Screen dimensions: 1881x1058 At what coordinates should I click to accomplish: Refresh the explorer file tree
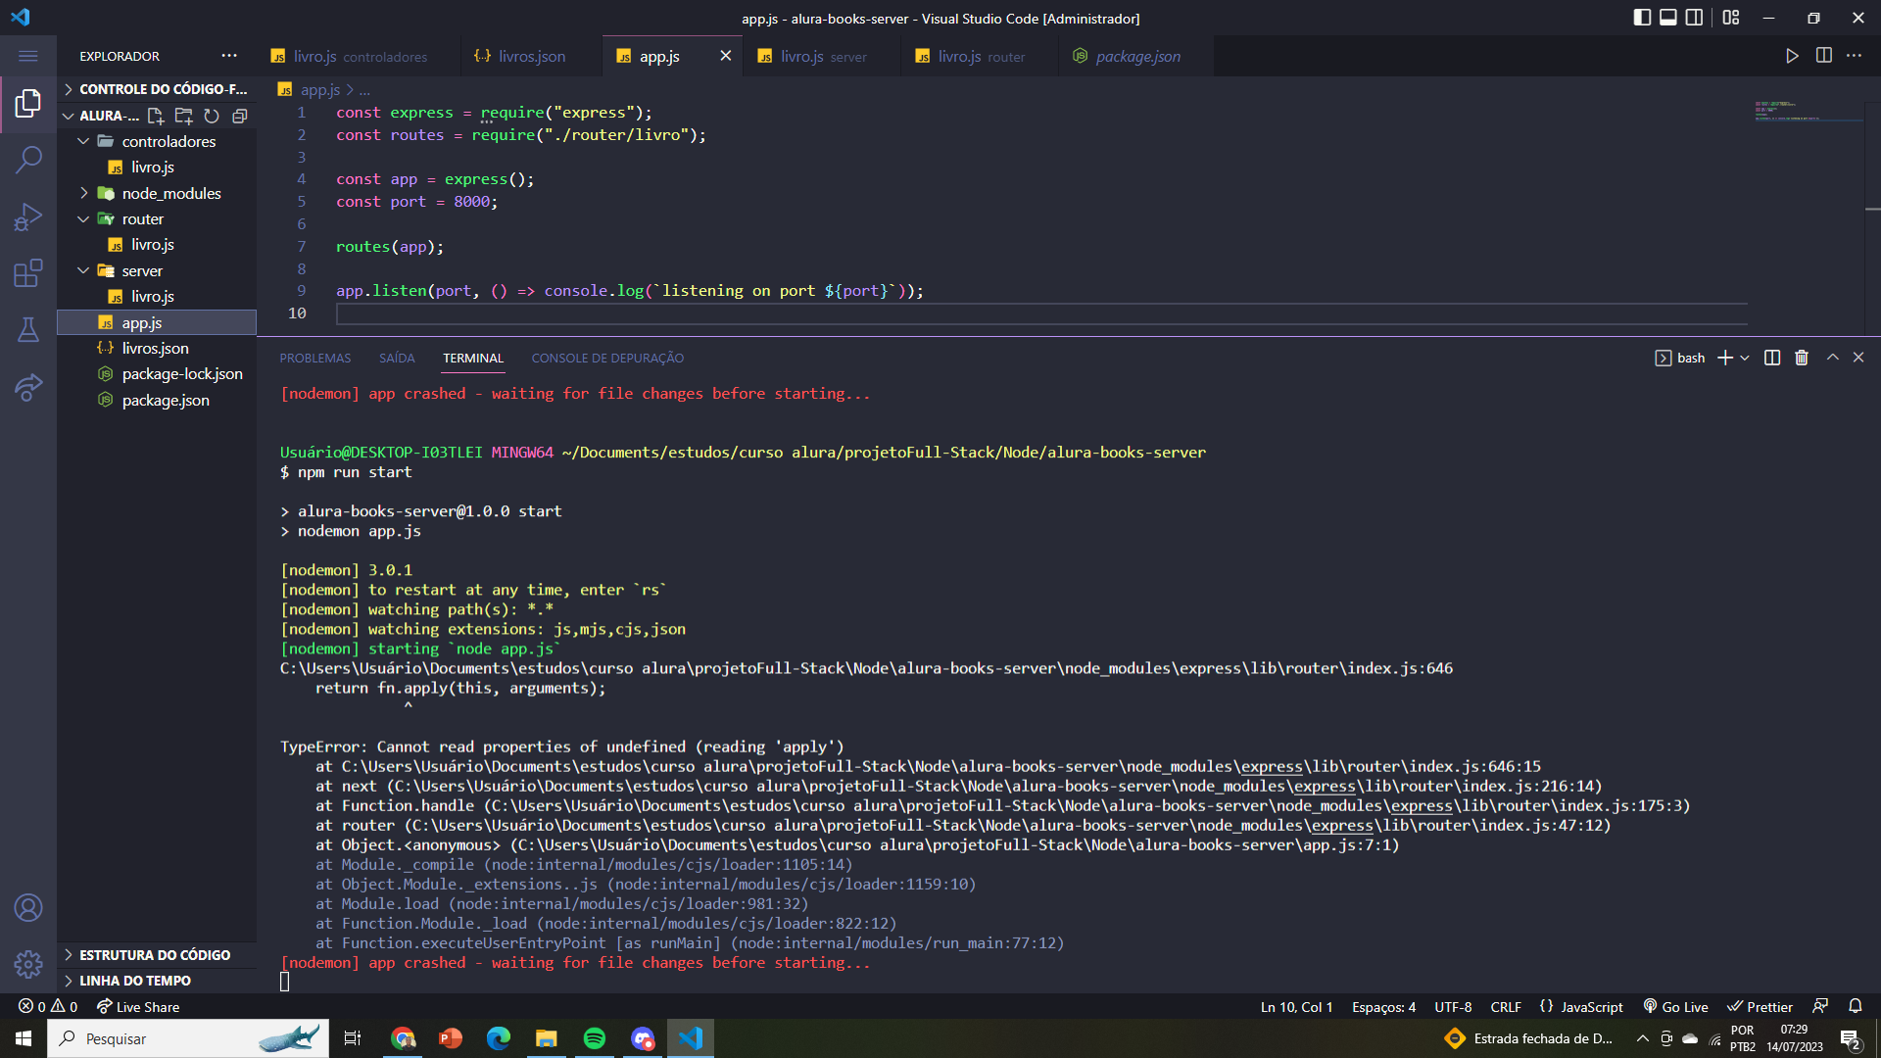coord(212,116)
